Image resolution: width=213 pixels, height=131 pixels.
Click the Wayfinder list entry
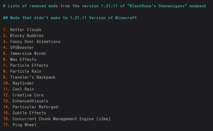coord(23,83)
